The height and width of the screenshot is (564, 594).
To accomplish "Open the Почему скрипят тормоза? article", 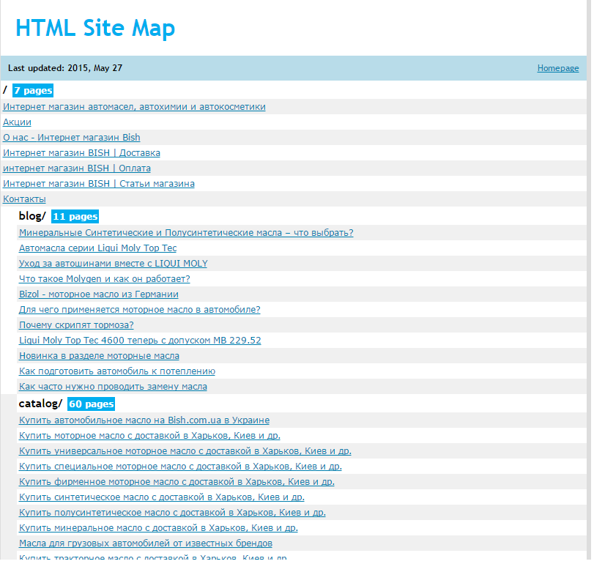I will pos(76,325).
